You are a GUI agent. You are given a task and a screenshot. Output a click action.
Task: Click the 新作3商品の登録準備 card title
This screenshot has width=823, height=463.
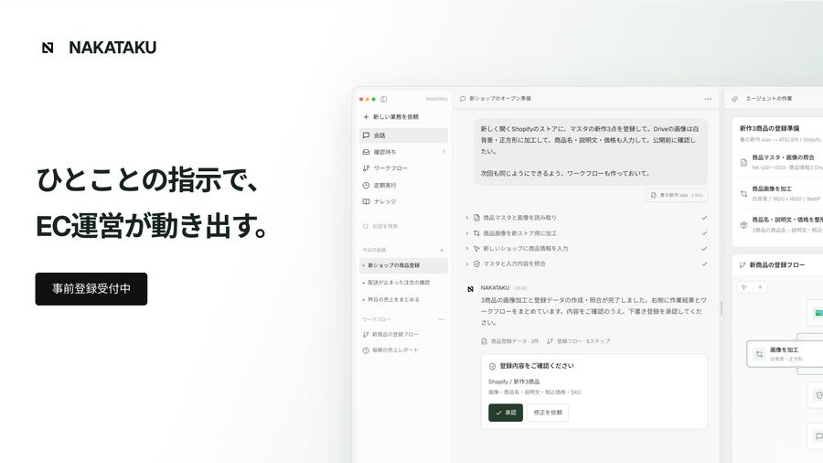pos(769,128)
